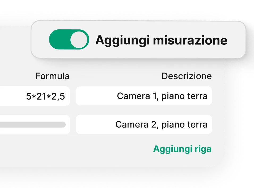Click the Aggiungi misurazione label text

[x=161, y=40]
